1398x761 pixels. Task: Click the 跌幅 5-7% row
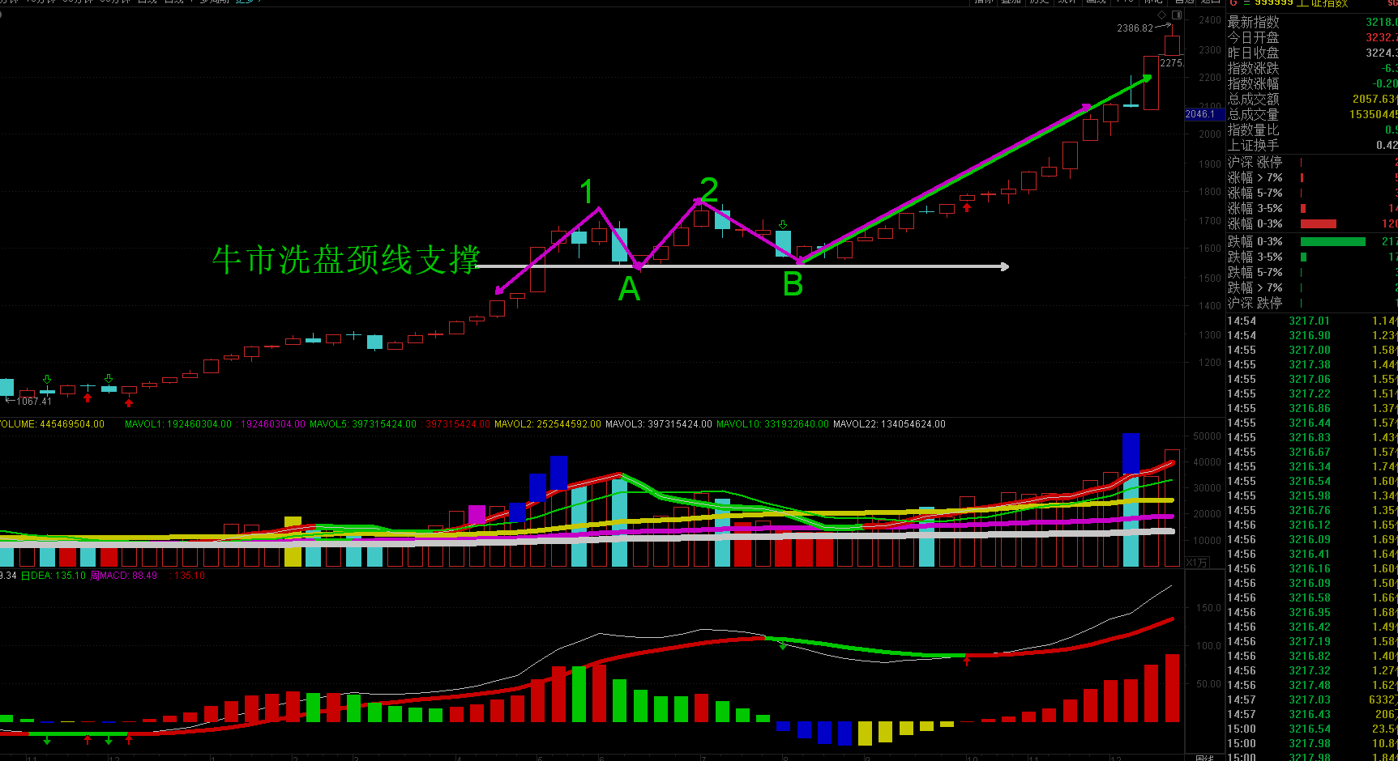pos(1312,272)
